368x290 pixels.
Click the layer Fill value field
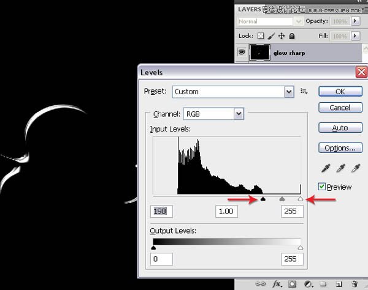340,36
